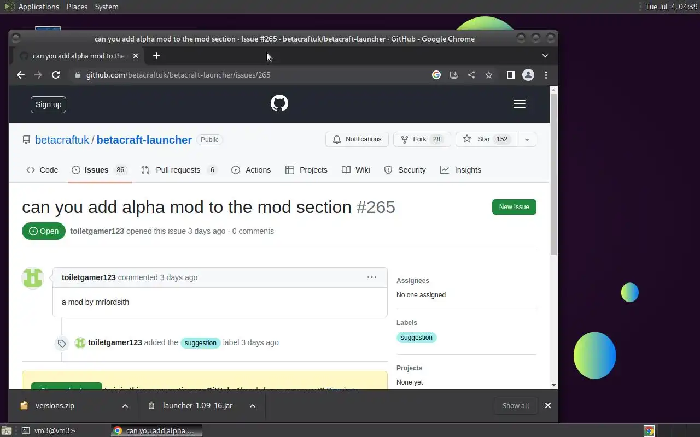This screenshot has height=437, width=700.
Task: Click the suggestion label in timeline event
Action: (x=201, y=343)
